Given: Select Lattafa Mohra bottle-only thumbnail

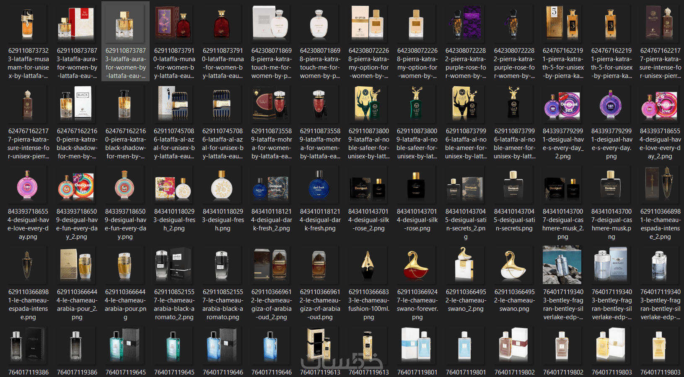Looking at the screenshot, I should [x=320, y=104].
